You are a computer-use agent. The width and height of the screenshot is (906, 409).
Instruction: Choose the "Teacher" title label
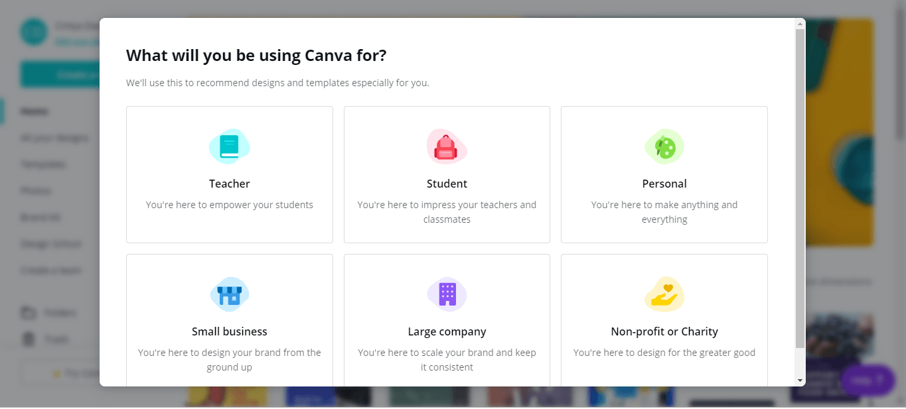(229, 184)
